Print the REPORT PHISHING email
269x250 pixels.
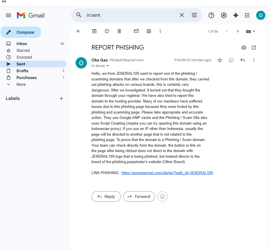click(x=244, y=48)
